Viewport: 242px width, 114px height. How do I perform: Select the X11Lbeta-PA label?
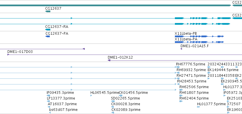coord(186,39)
